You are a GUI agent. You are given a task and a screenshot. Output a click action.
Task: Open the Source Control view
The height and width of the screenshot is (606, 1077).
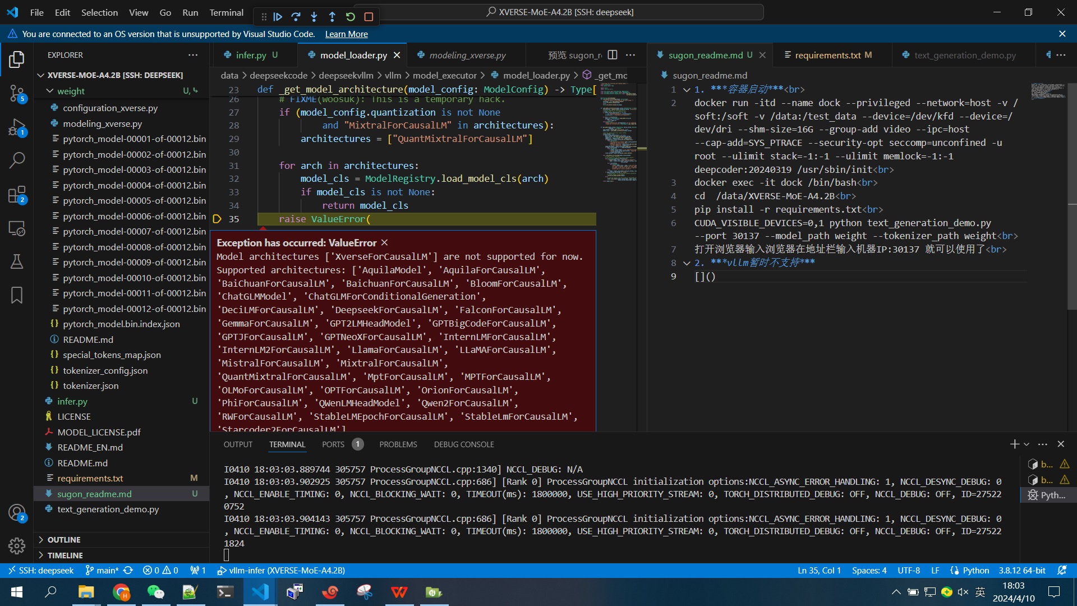click(17, 93)
